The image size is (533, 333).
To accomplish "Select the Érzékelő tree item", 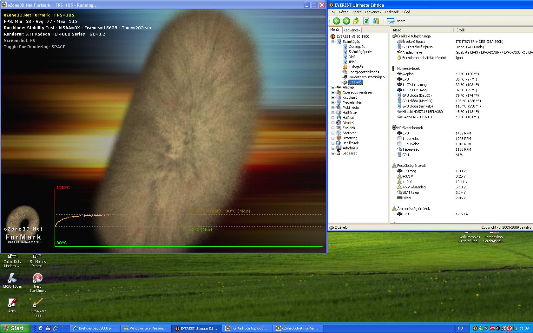I will coord(355,82).
